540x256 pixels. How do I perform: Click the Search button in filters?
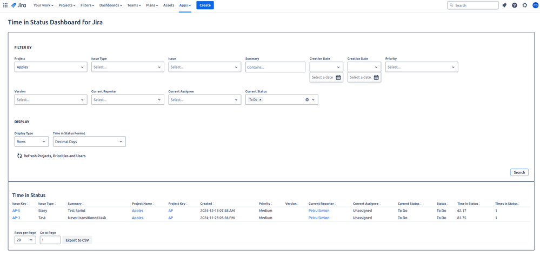pyautogui.click(x=519, y=172)
